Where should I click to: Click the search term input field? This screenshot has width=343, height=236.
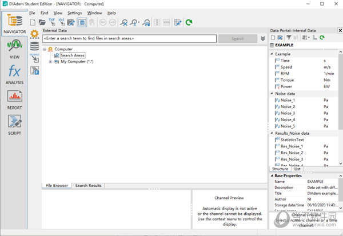[x=129, y=38]
